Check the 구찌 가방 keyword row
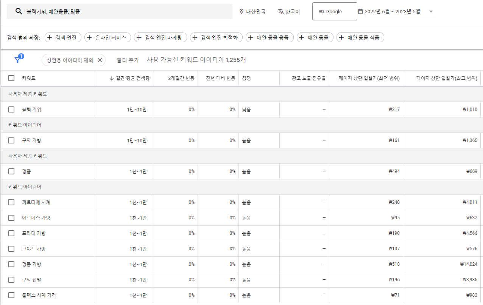The width and height of the screenshot is (483, 305). tap(11, 140)
